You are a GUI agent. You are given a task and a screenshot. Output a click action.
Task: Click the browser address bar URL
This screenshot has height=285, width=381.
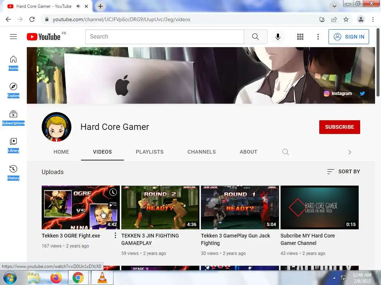pyautogui.click(x=122, y=19)
